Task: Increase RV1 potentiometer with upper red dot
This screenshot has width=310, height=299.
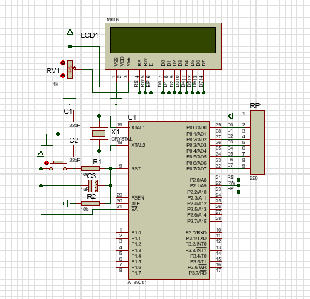Action: coord(63,63)
